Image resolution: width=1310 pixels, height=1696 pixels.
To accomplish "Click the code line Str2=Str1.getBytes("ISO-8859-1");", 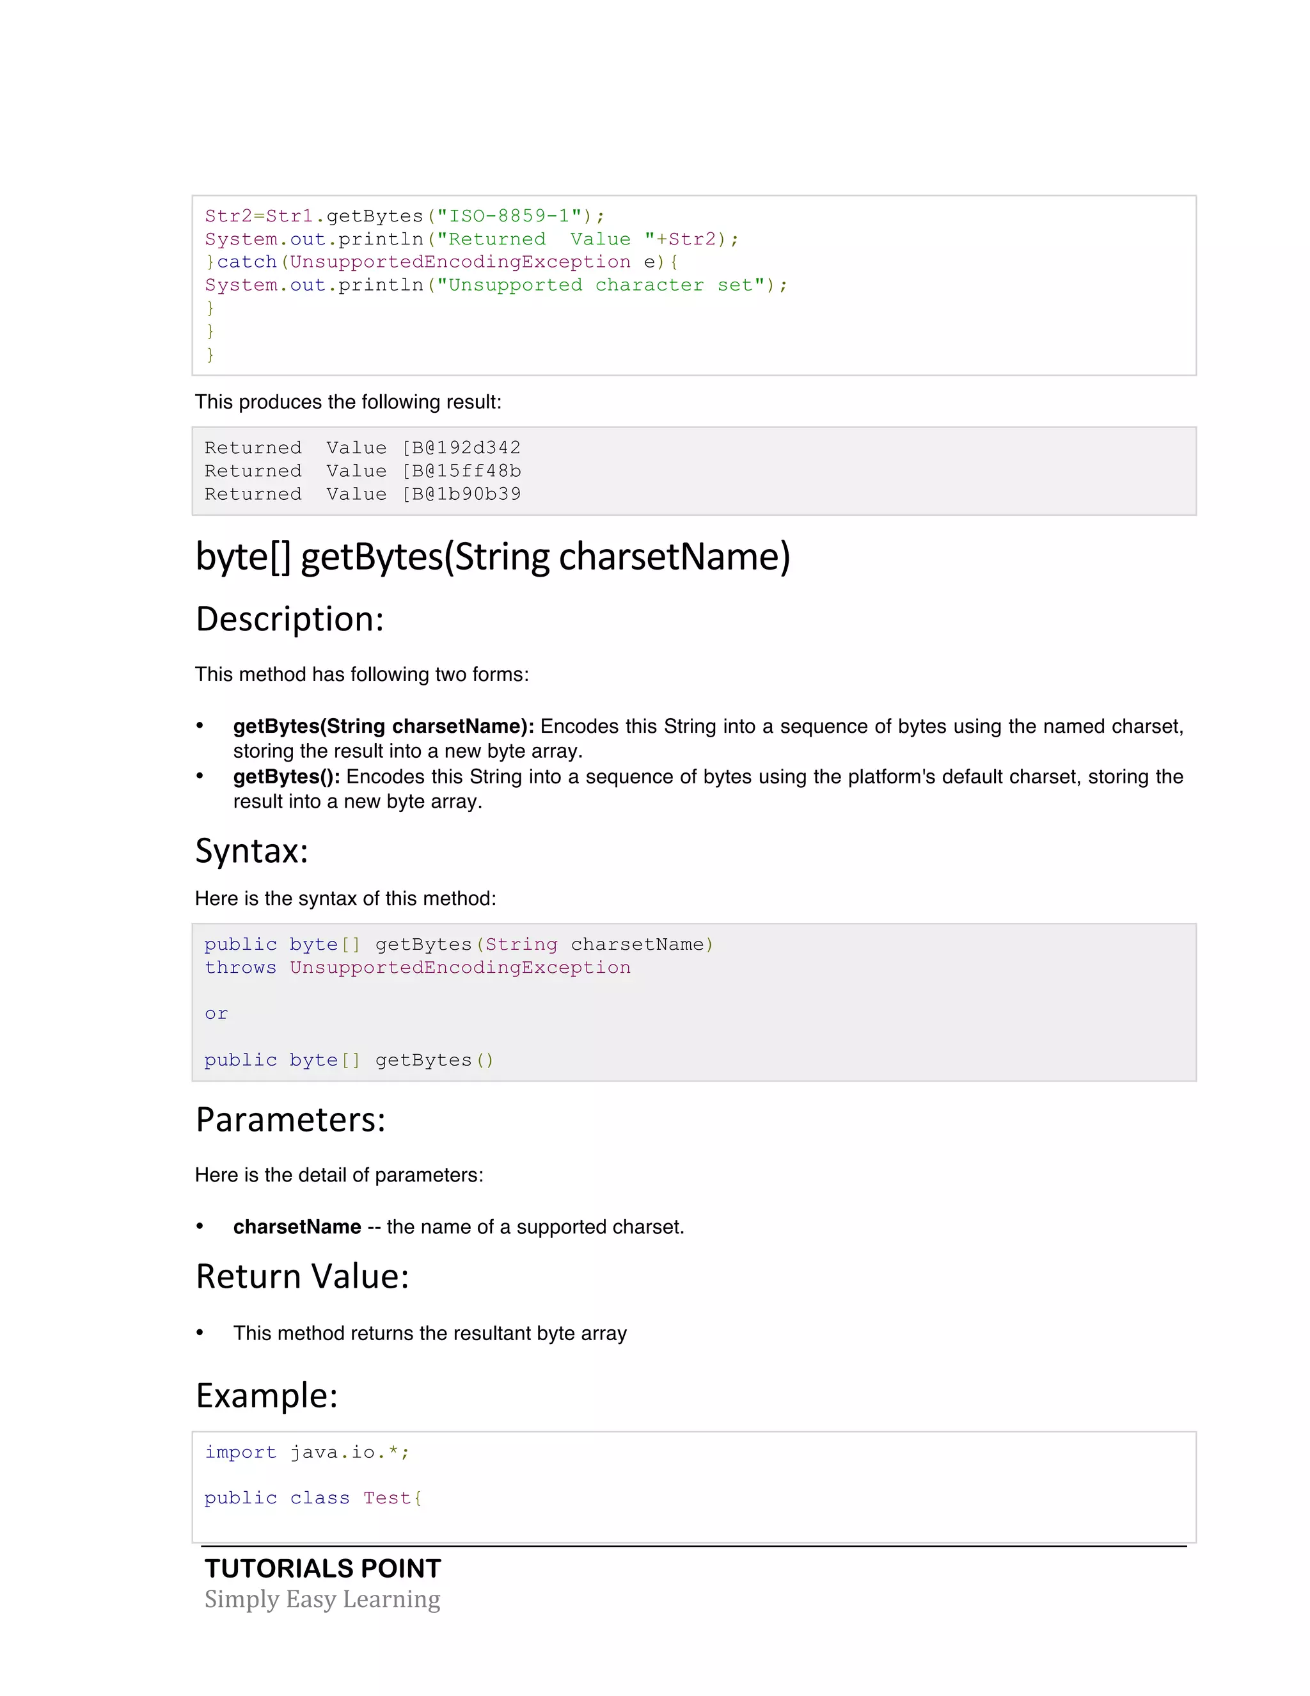I will (x=404, y=216).
